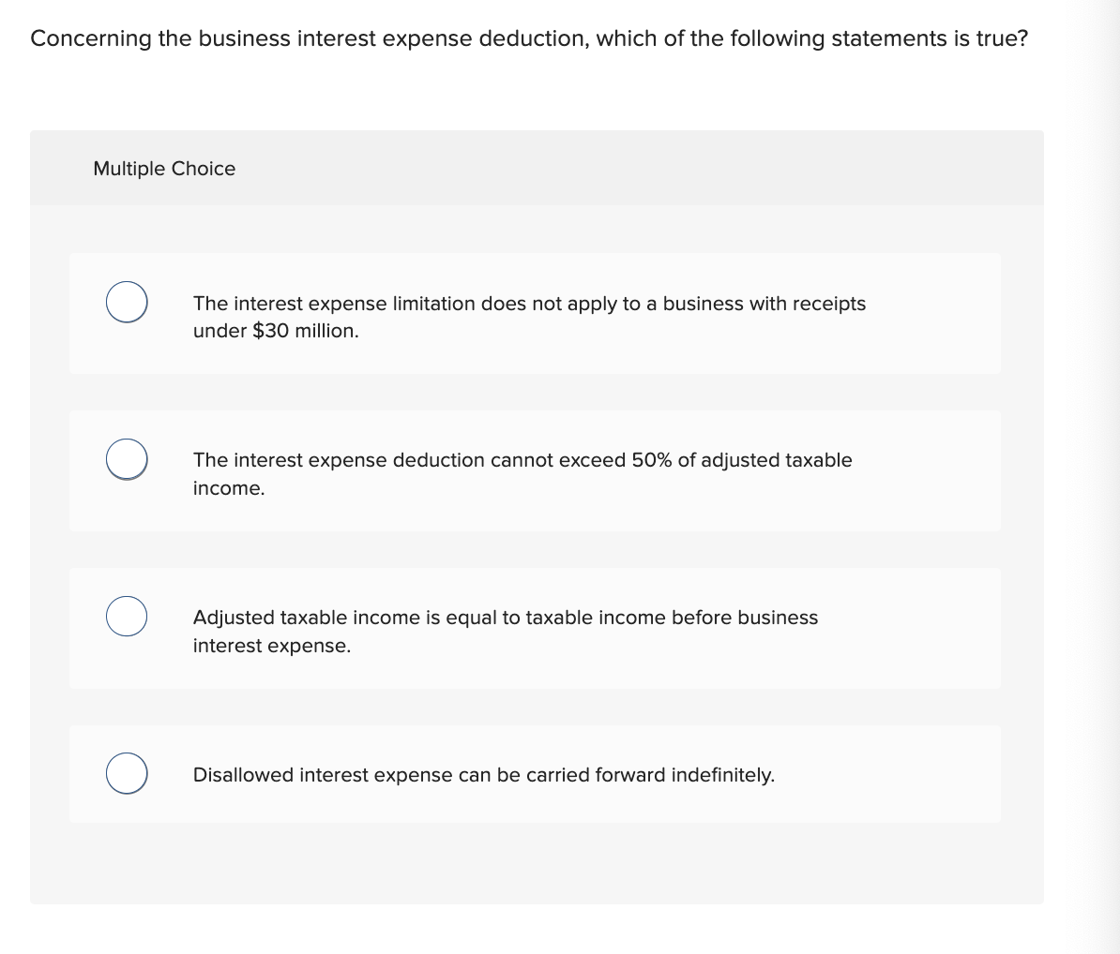Select the radio button beside the 50% adjusted taxable income option

pyautogui.click(x=126, y=459)
